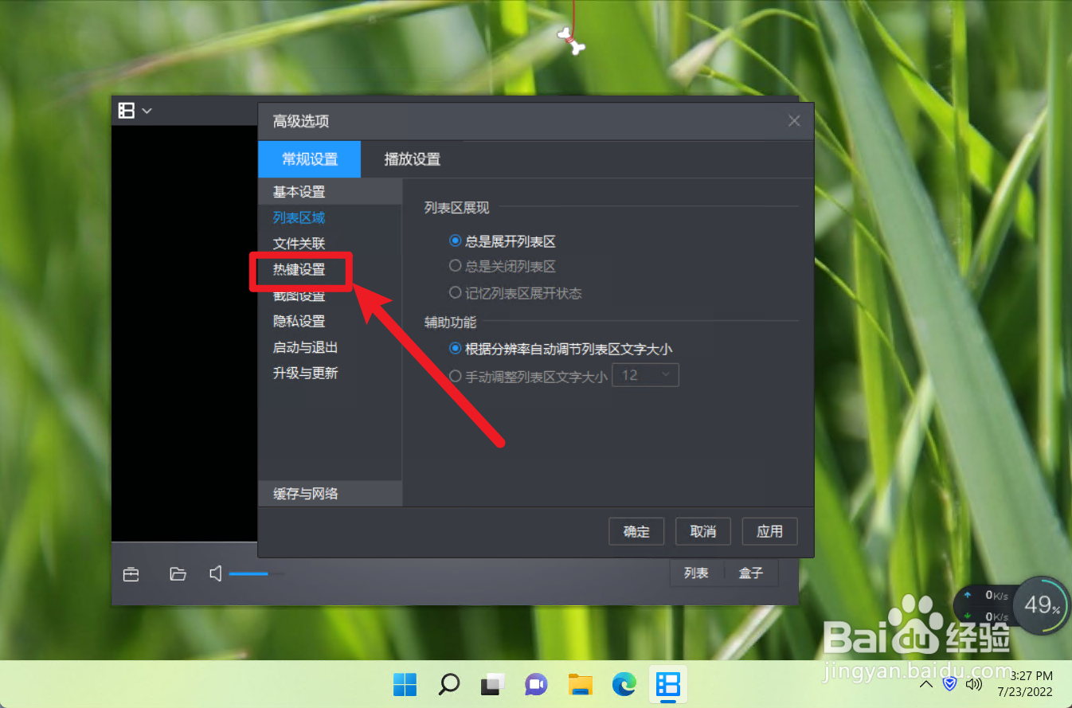Viewport: 1072px width, 708px height.
Task: Click the speaker icon to mute audio
Action: (214, 573)
